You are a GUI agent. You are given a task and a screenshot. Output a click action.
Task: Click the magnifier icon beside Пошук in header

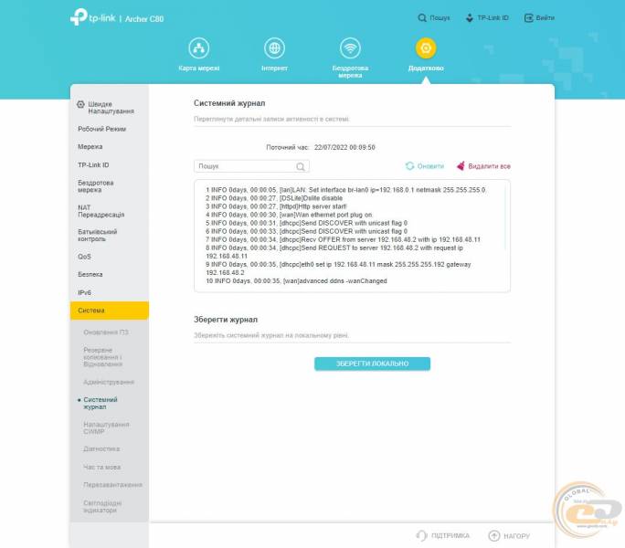[422, 18]
